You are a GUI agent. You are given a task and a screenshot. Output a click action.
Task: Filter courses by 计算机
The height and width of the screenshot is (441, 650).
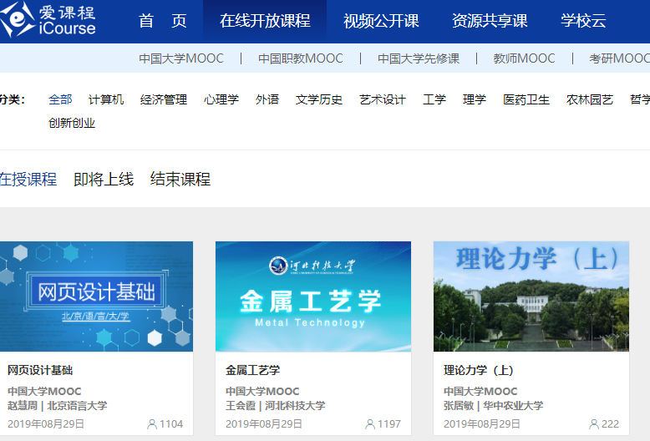pos(106,99)
